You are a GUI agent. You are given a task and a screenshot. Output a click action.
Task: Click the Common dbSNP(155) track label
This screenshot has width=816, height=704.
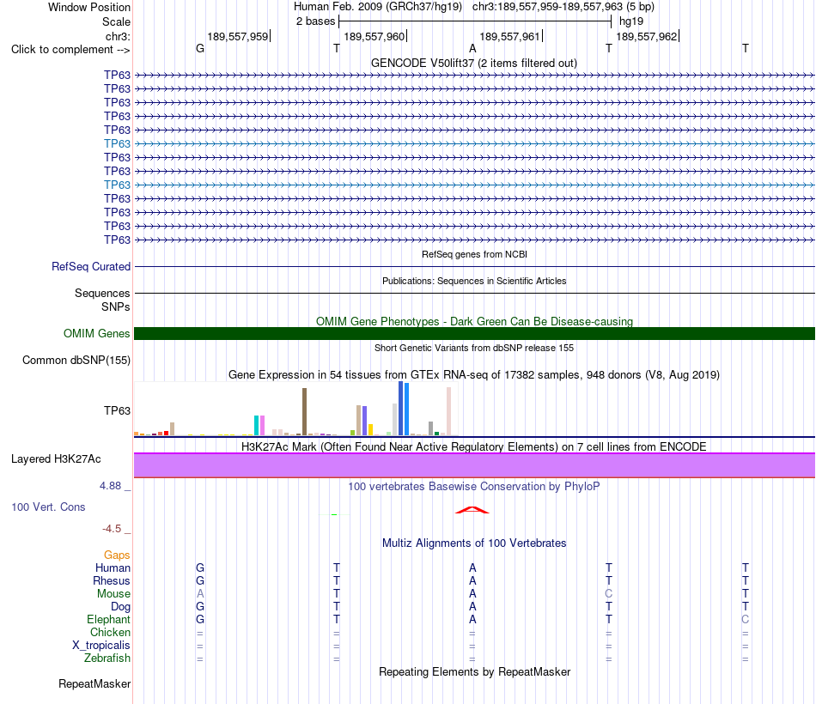point(76,360)
